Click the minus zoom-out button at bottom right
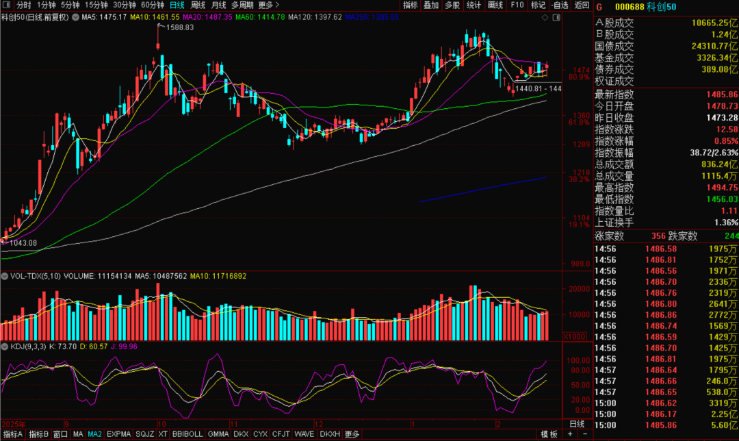The image size is (739, 441). coord(584,434)
